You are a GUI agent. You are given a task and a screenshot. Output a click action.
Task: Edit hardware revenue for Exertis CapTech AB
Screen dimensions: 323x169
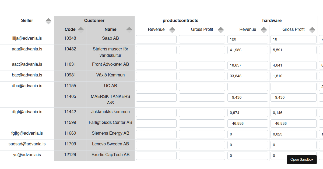click(x=248, y=156)
